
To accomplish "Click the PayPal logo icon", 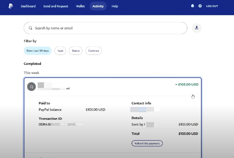I will [x=11, y=6].
